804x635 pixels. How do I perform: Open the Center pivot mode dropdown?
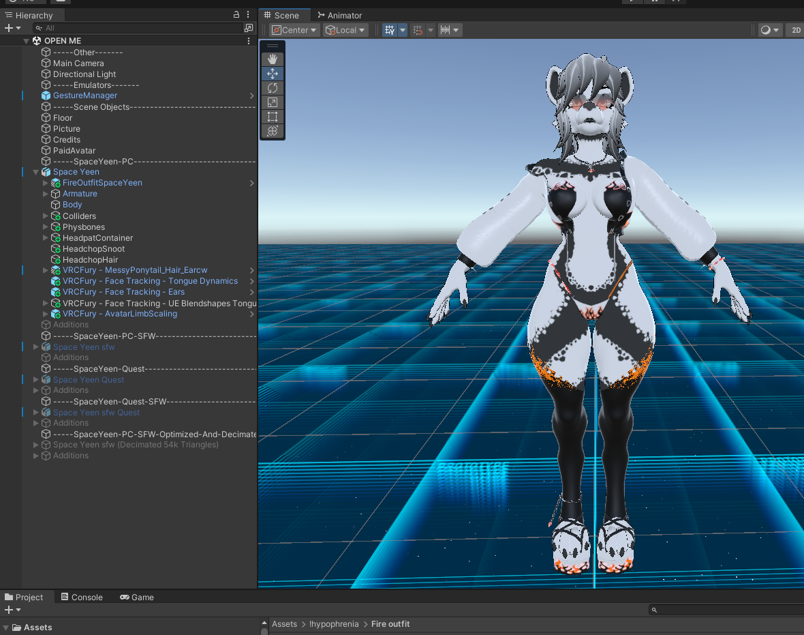[x=294, y=30]
